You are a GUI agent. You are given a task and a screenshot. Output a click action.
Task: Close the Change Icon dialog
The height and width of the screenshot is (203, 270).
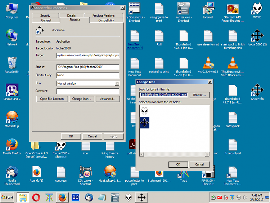tap(210, 82)
